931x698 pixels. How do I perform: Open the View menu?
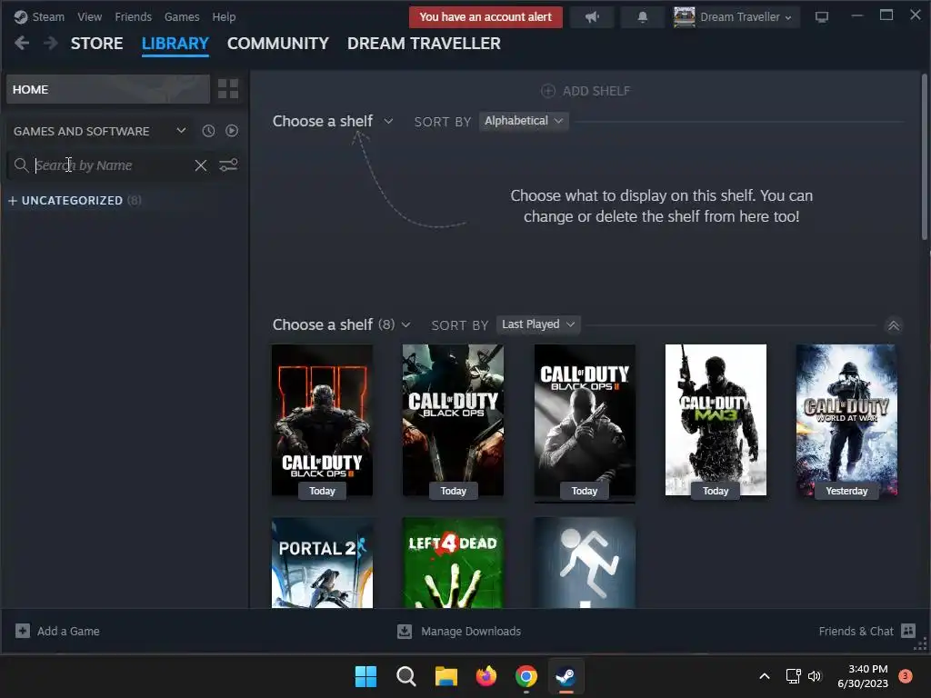[90, 16]
